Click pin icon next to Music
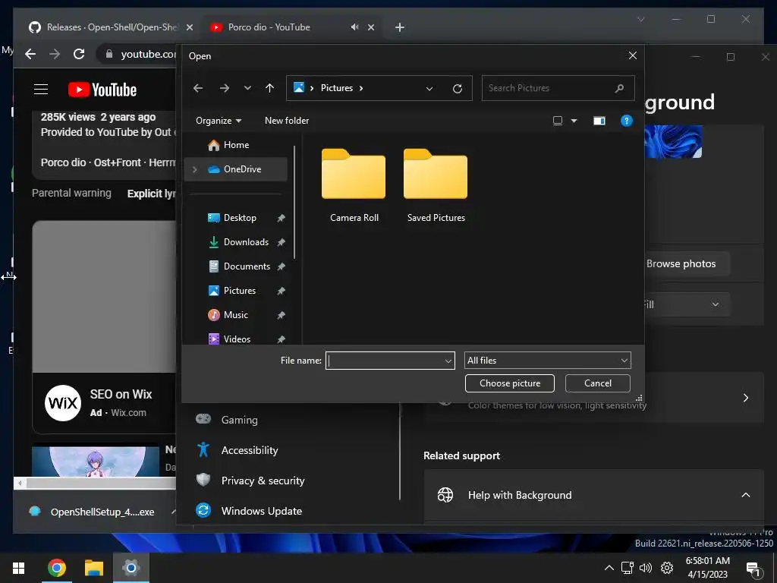 (x=281, y=315)
